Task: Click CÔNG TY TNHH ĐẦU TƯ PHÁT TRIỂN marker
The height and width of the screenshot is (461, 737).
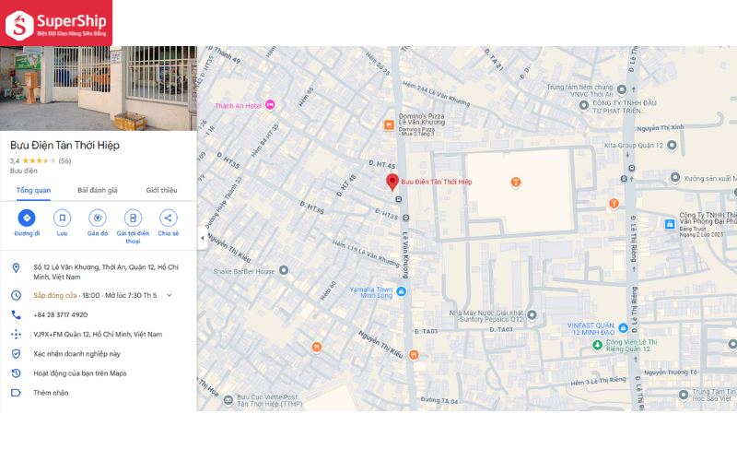Action: (x=583, y=105)
